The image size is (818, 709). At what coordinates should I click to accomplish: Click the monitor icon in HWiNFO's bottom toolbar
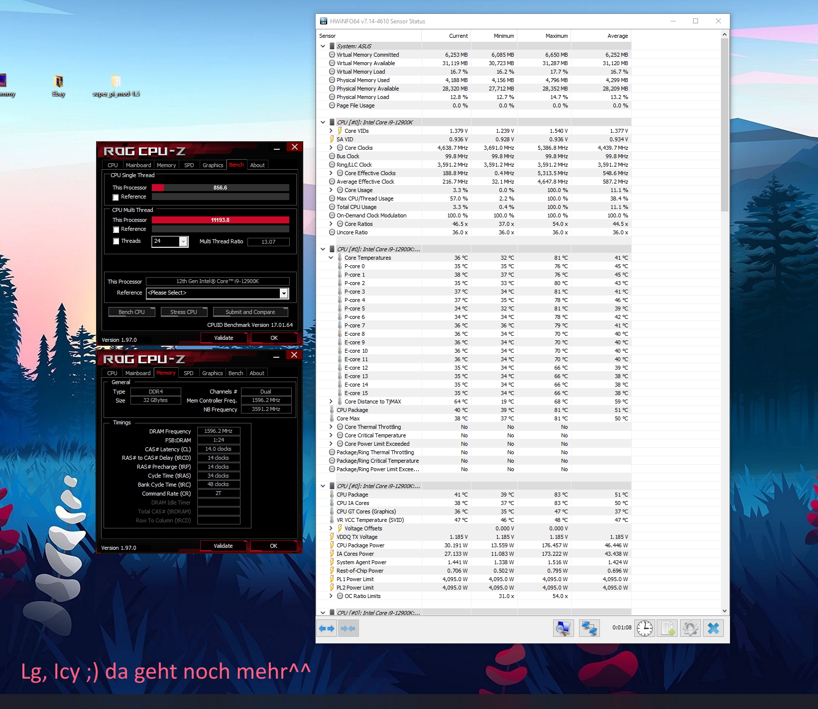(563, 628)
